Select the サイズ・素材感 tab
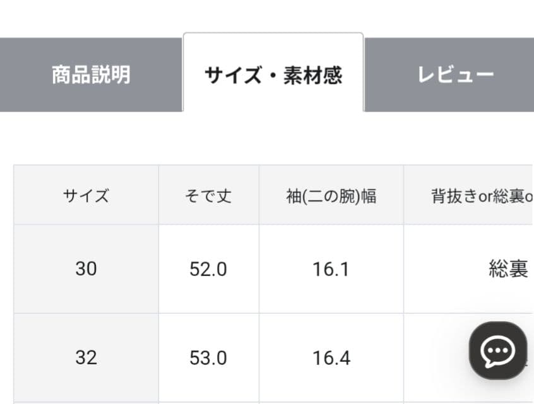This screenshot has height=404, width=534. [x=273, y=73]
